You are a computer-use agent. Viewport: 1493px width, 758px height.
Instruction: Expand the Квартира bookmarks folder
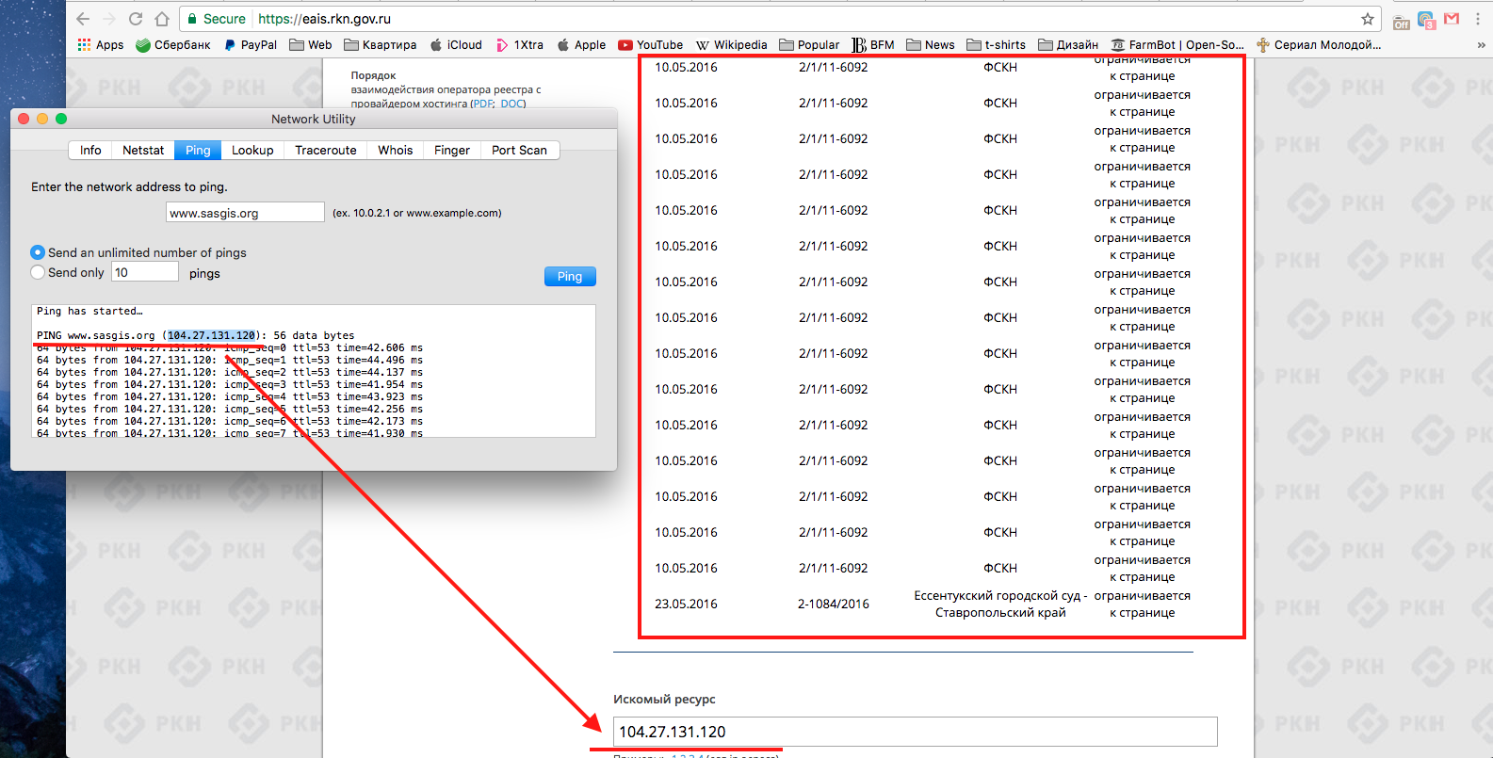click(x=380, y=44)
